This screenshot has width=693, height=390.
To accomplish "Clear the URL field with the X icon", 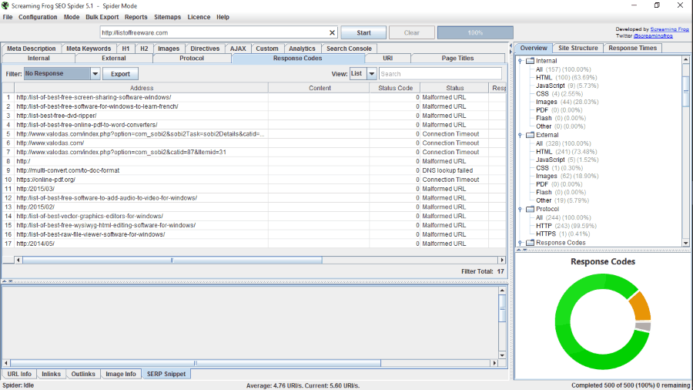I will (332, 32).
